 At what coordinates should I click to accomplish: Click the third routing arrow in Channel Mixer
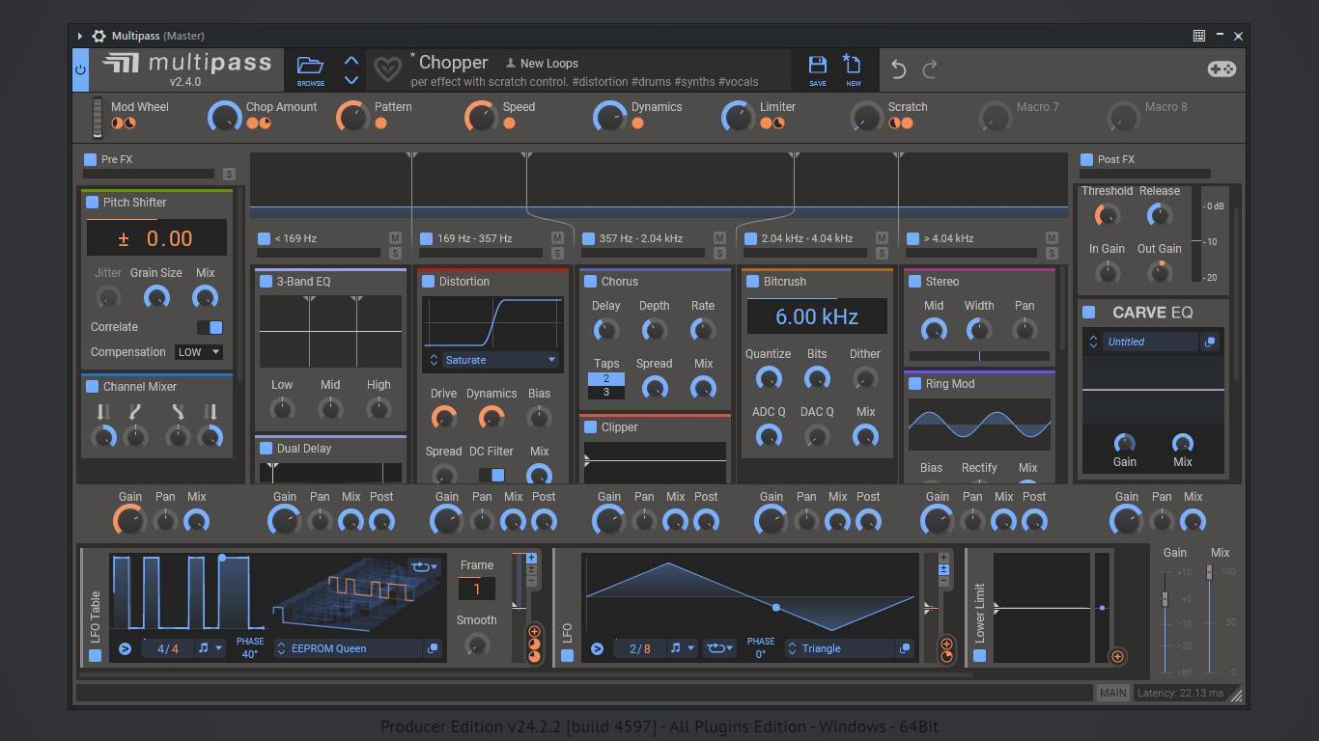tap(178, 412)
